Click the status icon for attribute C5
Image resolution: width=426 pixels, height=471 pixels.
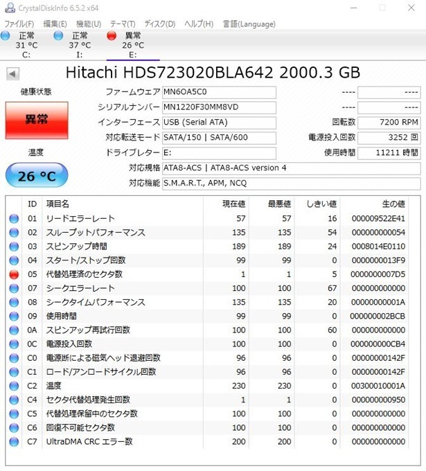(14, 414)
